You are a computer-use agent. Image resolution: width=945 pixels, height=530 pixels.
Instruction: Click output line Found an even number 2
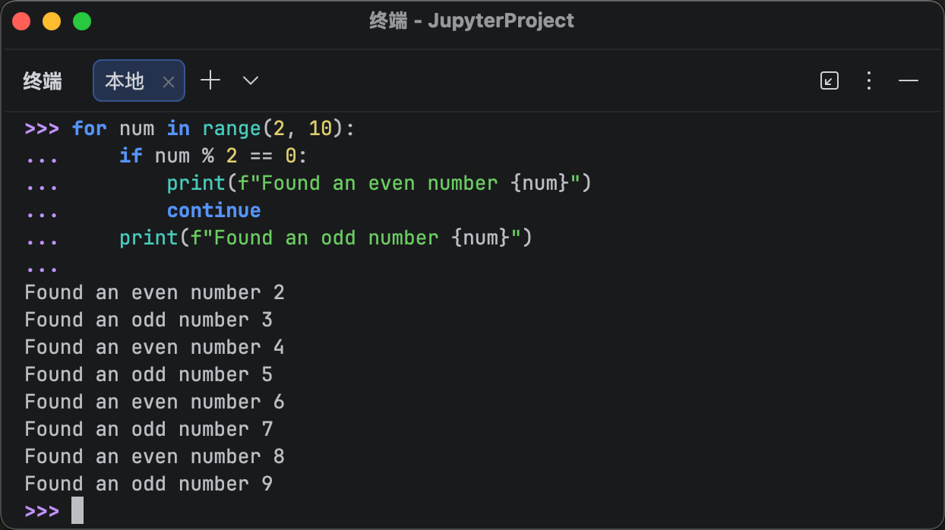click(x=154, y=292)
